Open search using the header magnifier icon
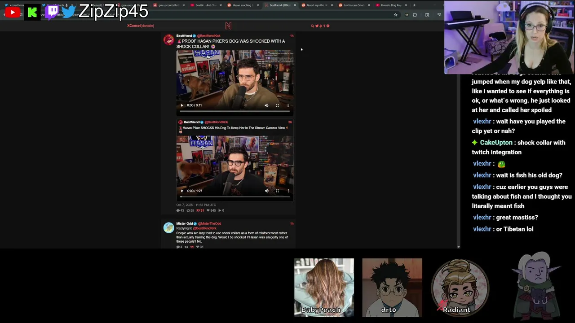Screen dimensions: 575x323 [313, 26]
